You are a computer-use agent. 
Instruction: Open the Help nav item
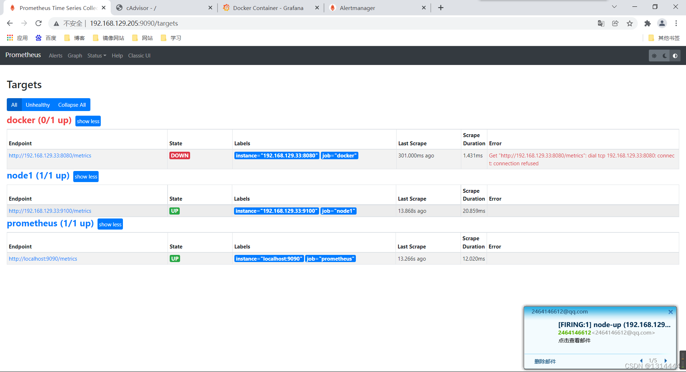click(117, 56)
